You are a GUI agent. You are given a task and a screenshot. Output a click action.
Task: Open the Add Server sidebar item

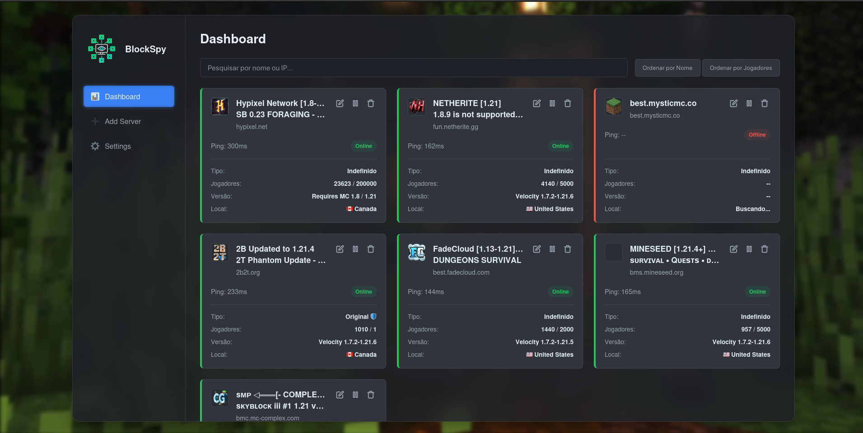click(129, 121)
